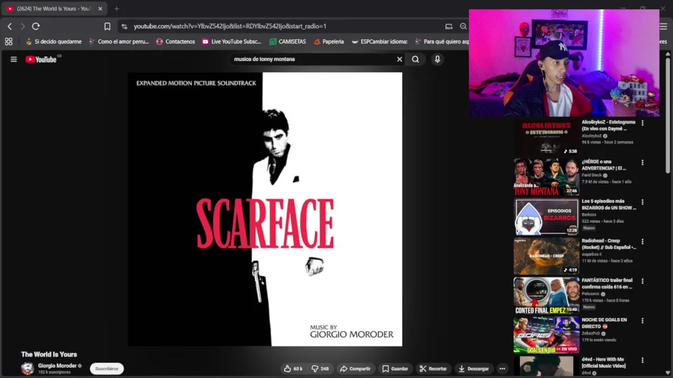Open options menu for 'FANTÁSTICO trailer final' video
The height and width of the screenshot is (378, 673).
[x=642, y=281]
